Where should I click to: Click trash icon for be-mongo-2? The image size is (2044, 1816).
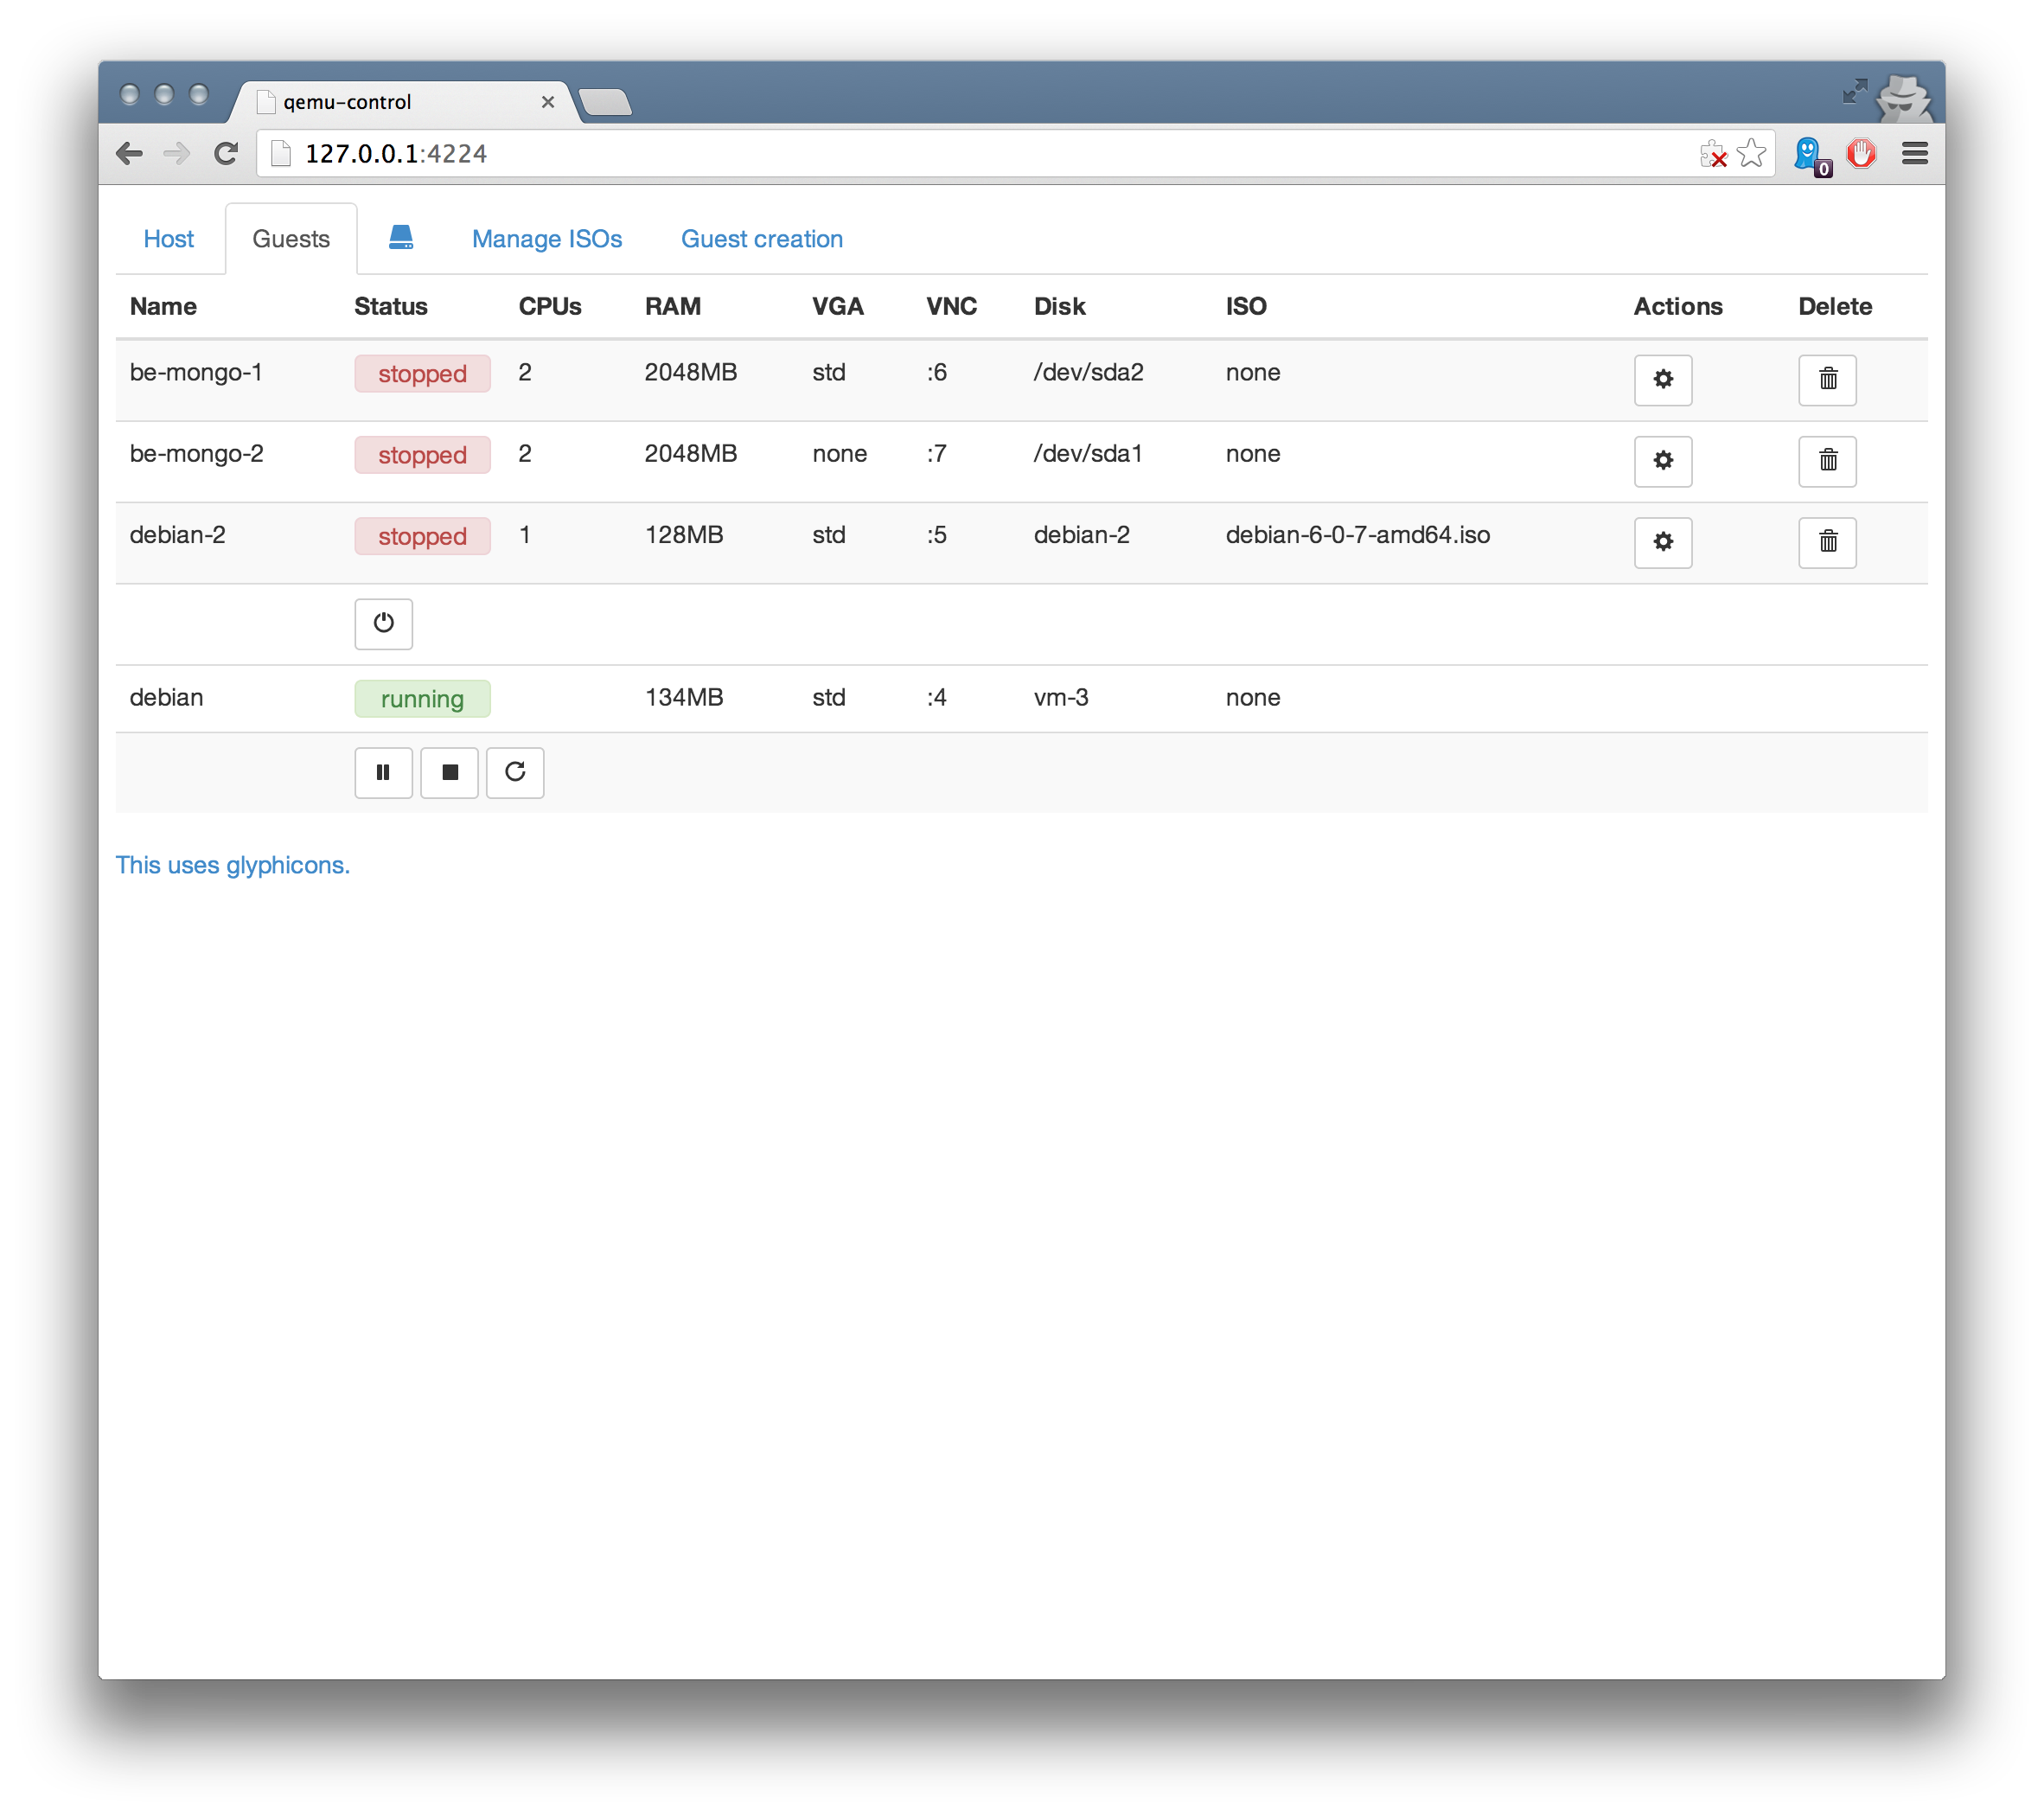pyautogui.click(x=1827, y=461)
